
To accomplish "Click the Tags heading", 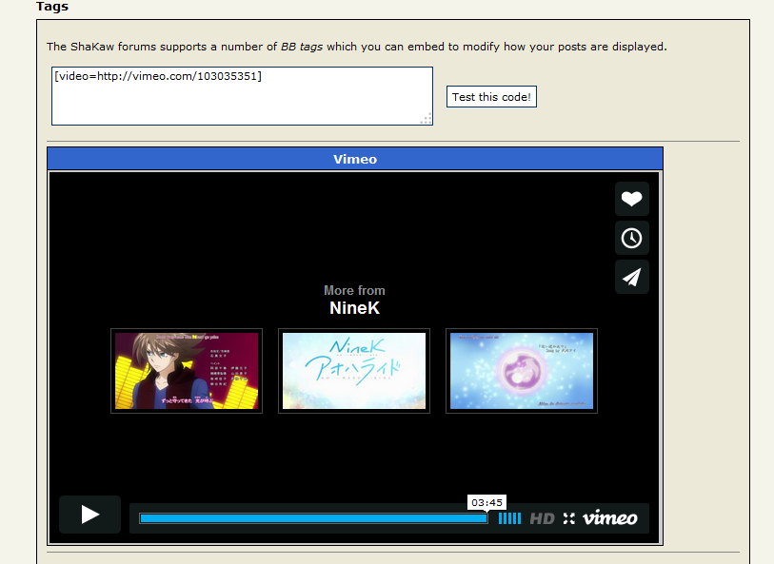I will coord(52,7).
